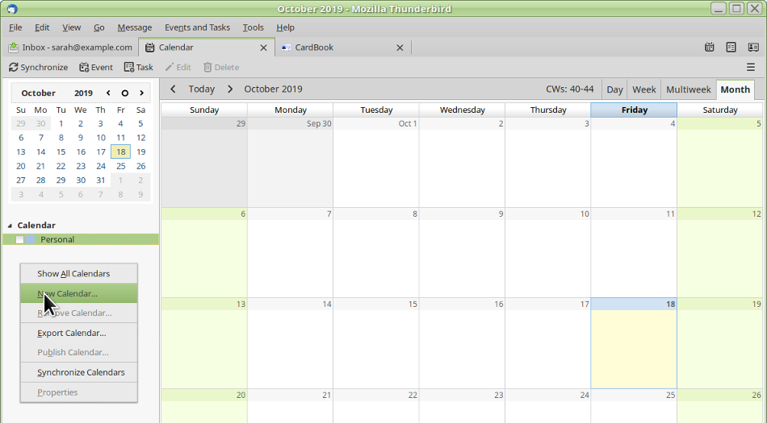Close the CardBook tab

pyautogui.click(x=400, y=48)
